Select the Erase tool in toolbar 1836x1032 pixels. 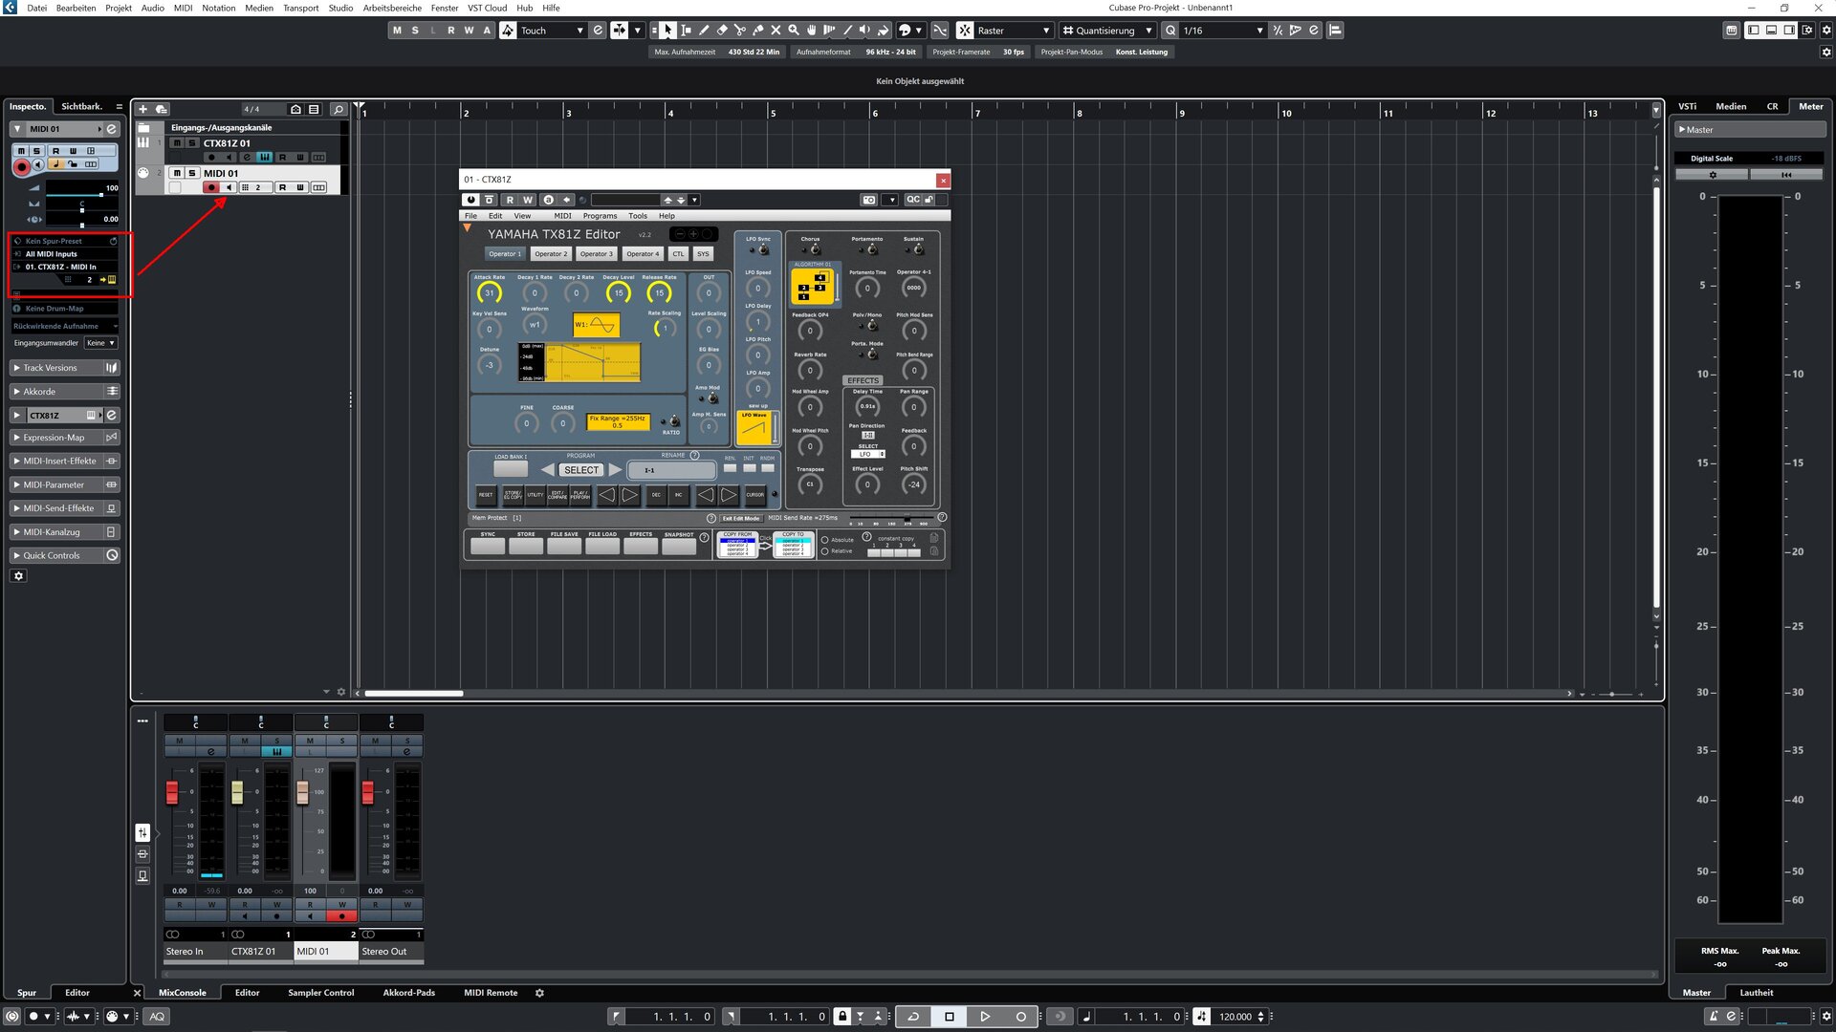[722, 31]
